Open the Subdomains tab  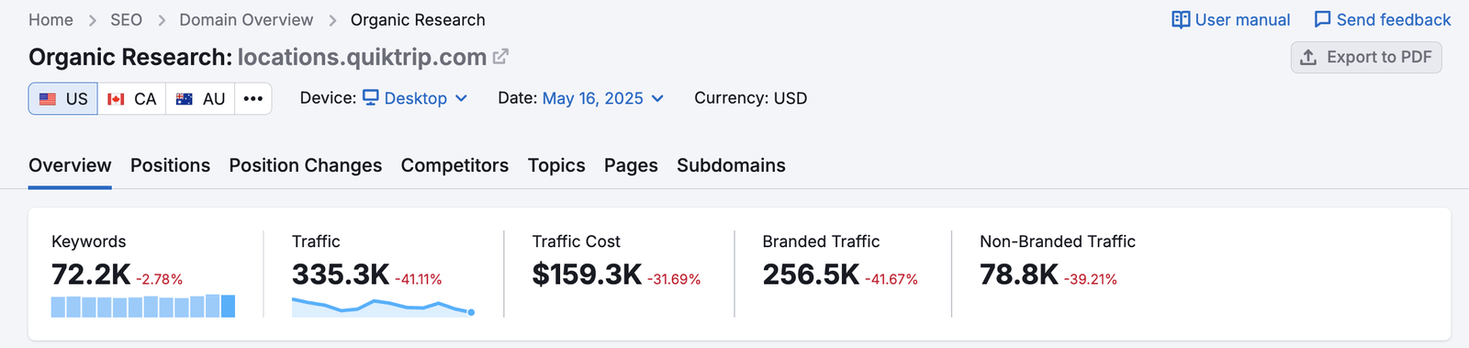pyautogui.click(x=731, y=165)
